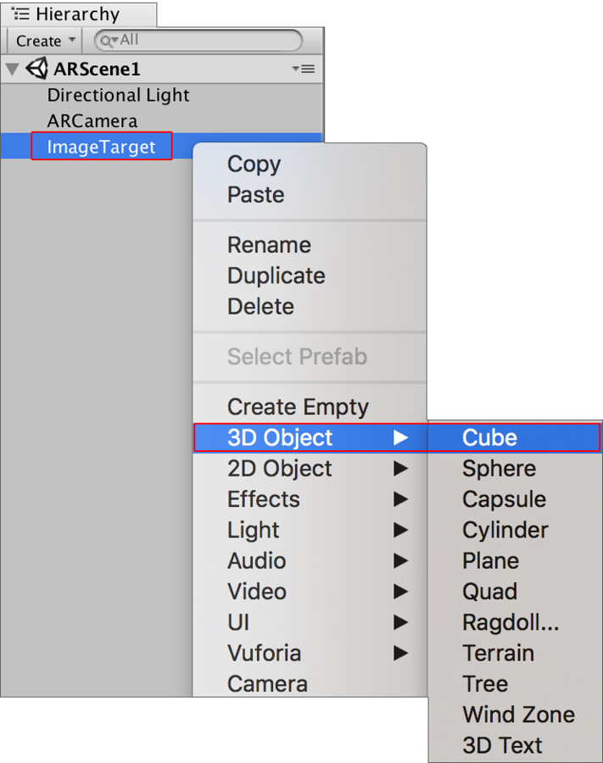Click the search magnifier icon in Hierarchy

(108, 41)
